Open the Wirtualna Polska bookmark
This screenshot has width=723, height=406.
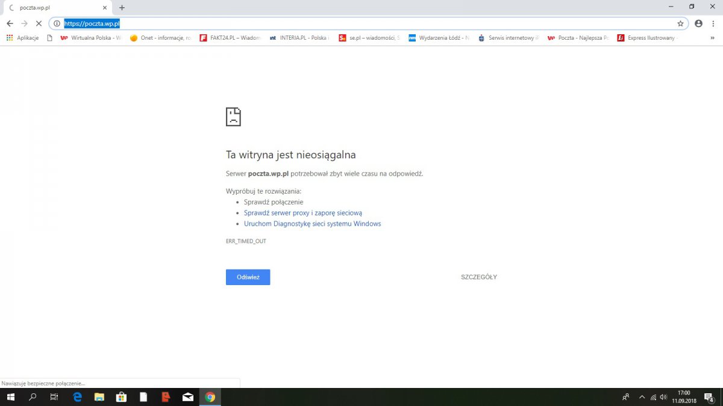pos(90,38)
